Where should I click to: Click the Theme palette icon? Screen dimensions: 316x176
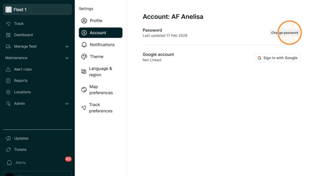(84, 57)
